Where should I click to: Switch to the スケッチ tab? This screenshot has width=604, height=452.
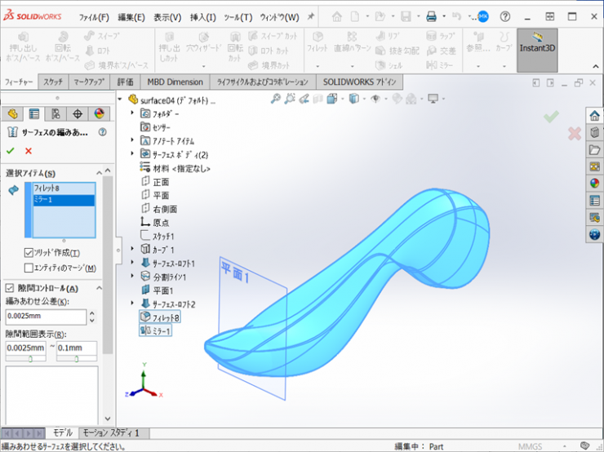point(53,82)
